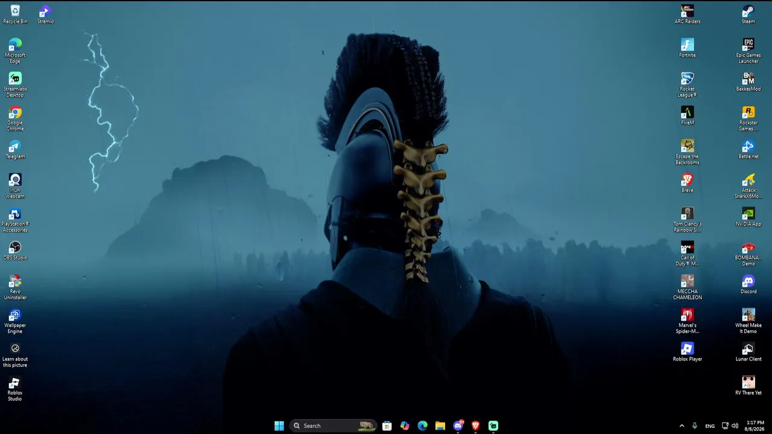Open the ENG language switcher
Viewport: 772px width, 434px height.
click(710, 426)
